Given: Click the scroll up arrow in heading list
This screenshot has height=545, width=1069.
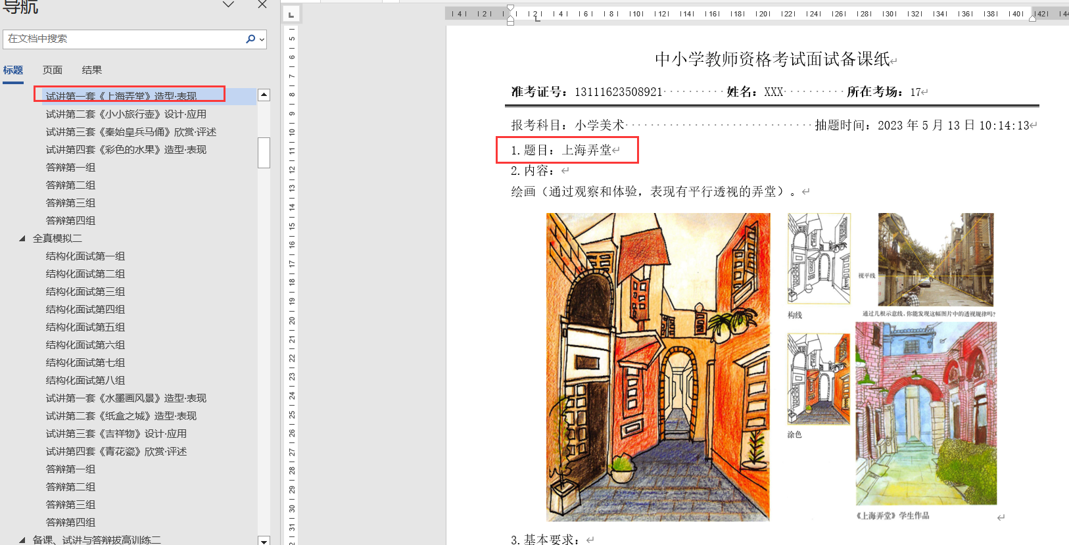Looking at the screenshot, I should point(264,95).
